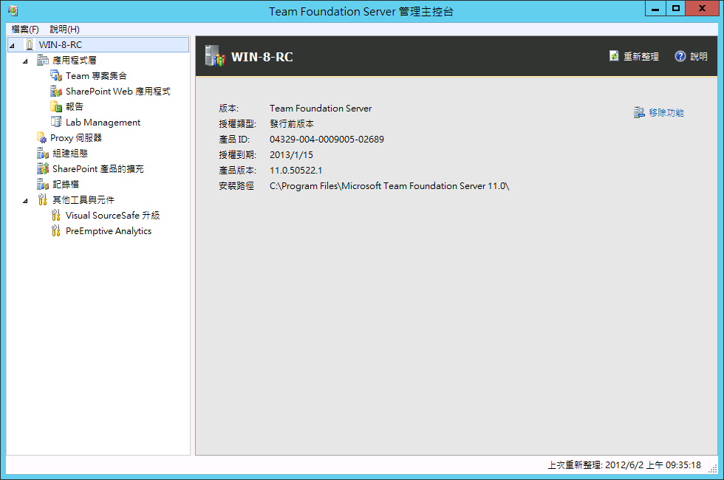Open the 檔案(F) menu
Image resolution: width=724 pixels, height=480 pixels.
pos(25,30)
